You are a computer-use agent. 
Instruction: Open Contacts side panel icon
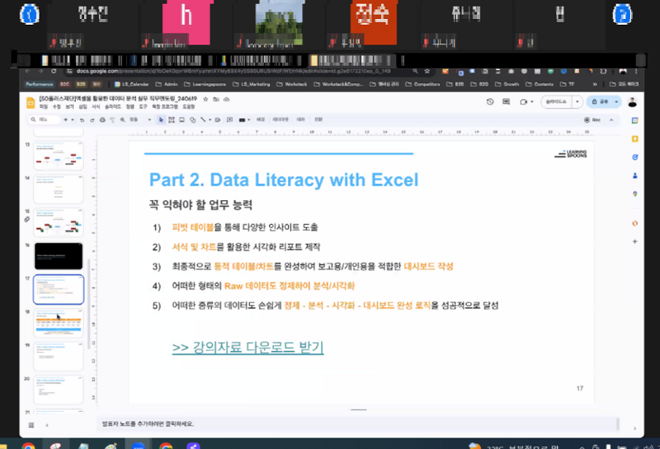click(634, 175)
